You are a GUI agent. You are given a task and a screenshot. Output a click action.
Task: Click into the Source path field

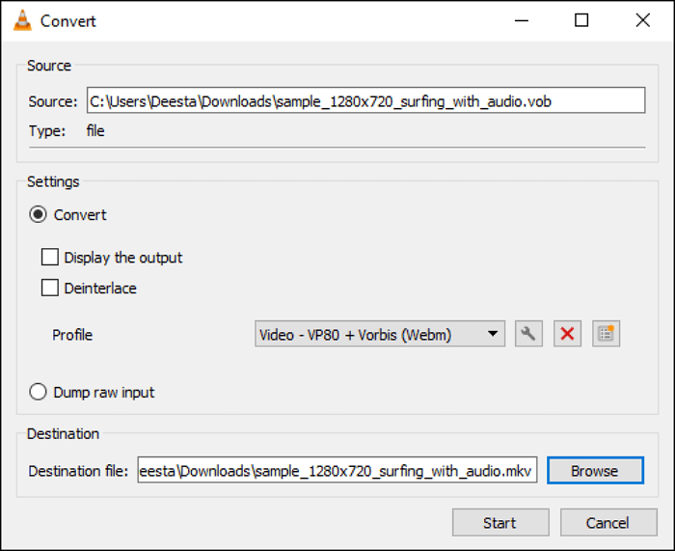[364, 101]
